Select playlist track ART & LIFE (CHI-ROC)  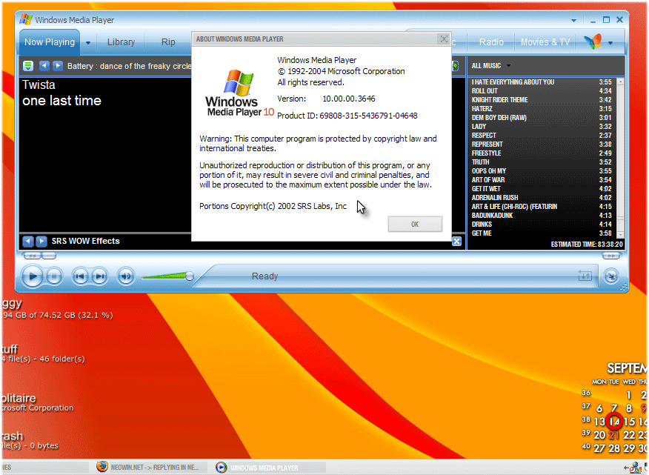tap(542, 207)
